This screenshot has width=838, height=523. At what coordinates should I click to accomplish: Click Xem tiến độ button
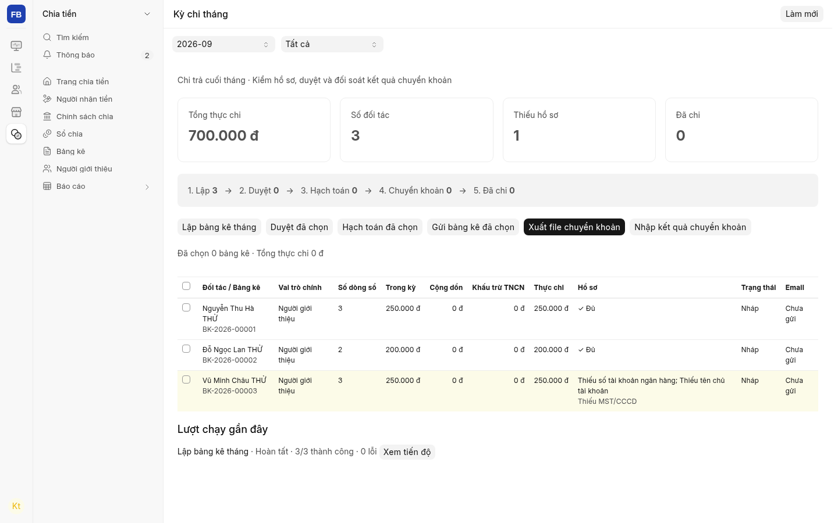point(407,452)
